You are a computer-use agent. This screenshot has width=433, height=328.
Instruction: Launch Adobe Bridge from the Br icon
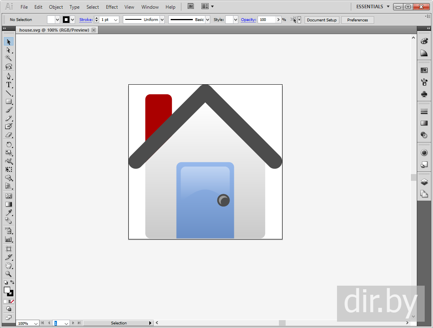(191, 6)
